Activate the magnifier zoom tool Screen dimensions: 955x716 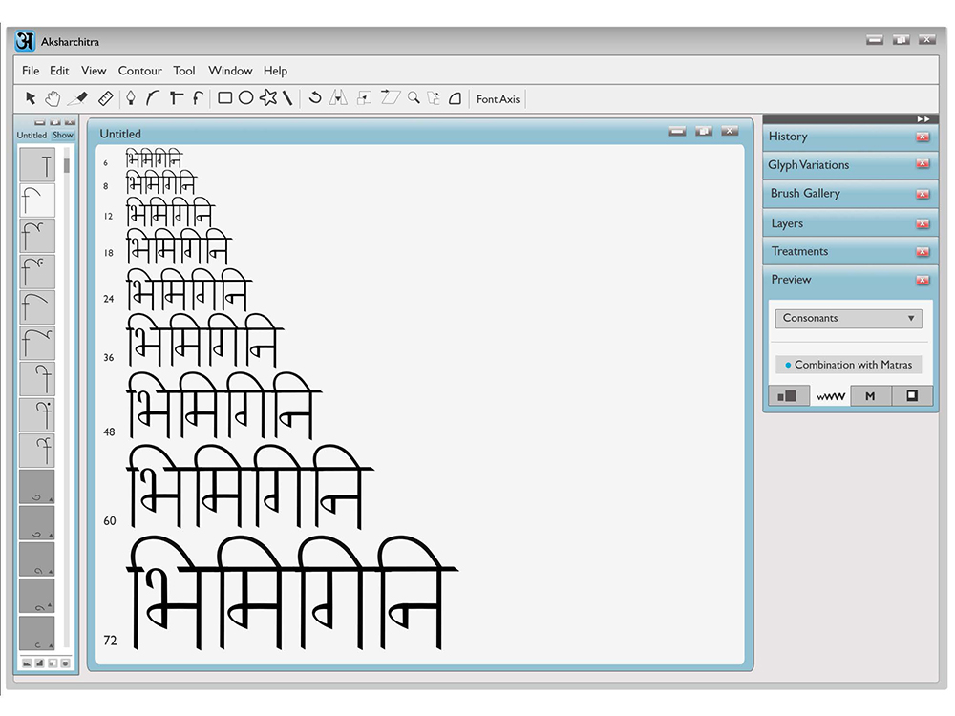click(x=414, y=97)
